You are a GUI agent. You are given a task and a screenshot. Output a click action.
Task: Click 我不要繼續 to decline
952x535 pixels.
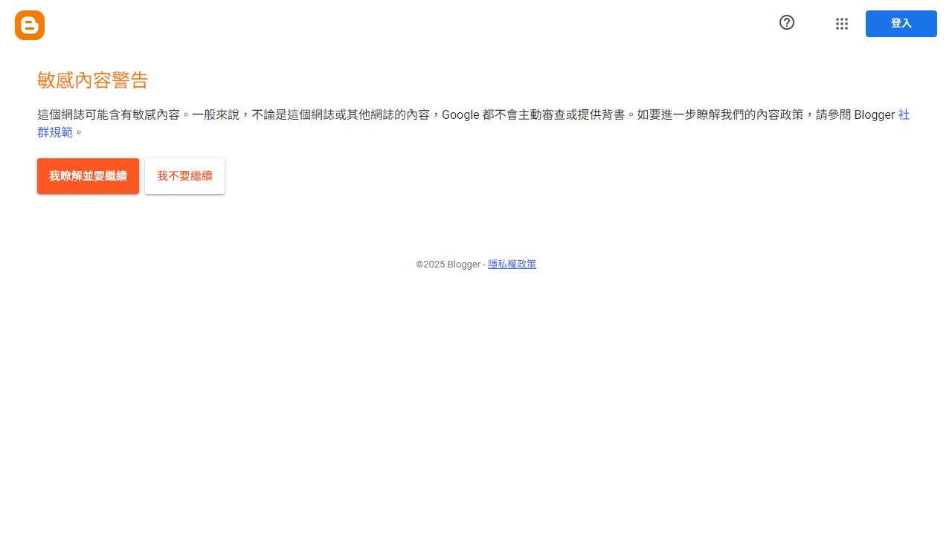coord(184,176)
